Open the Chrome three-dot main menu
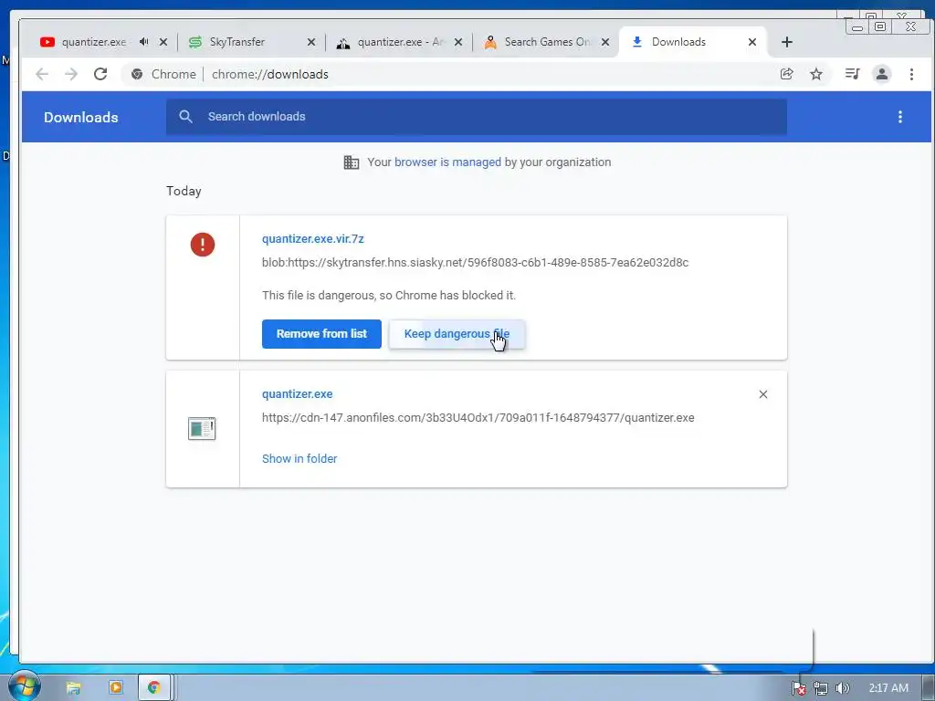 [x=911, y=74]
